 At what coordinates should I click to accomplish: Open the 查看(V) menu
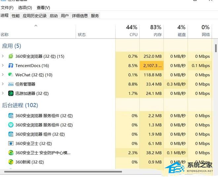point(43,8)
